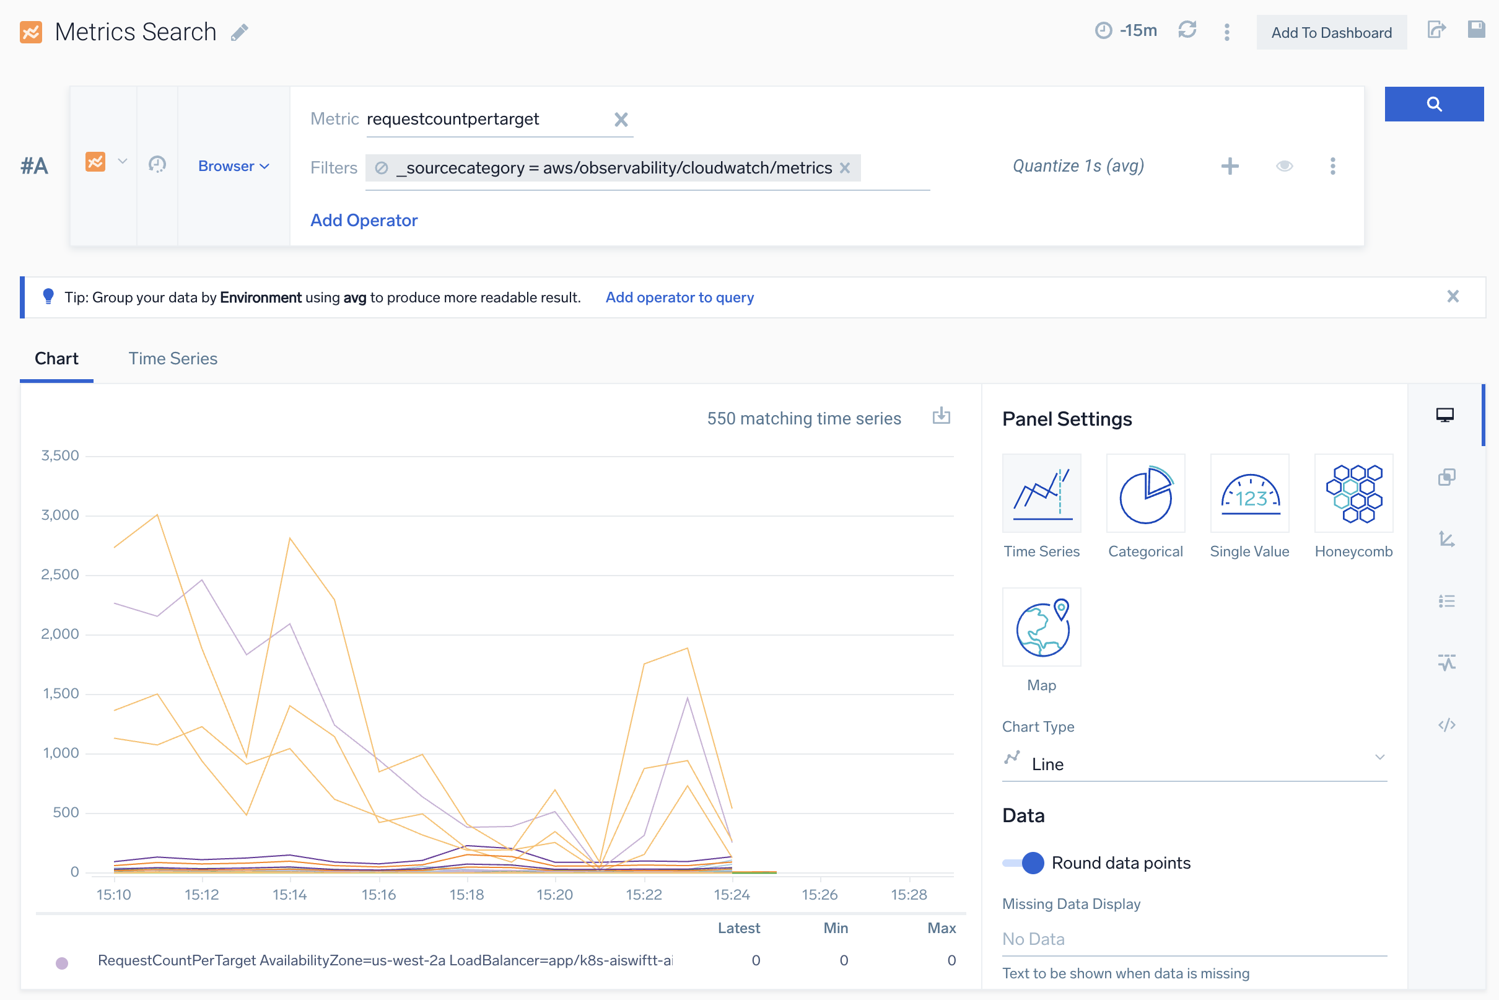Click the refresh icon in header

1186,30
